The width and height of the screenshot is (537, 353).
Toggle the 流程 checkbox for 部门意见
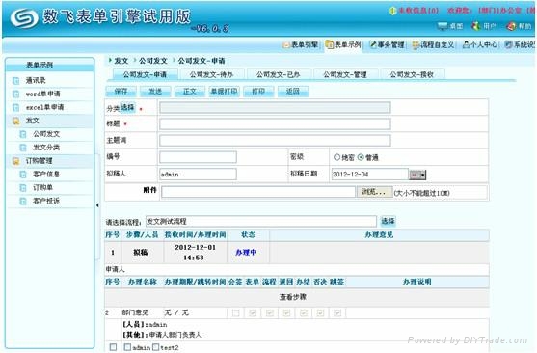[270, 312]
